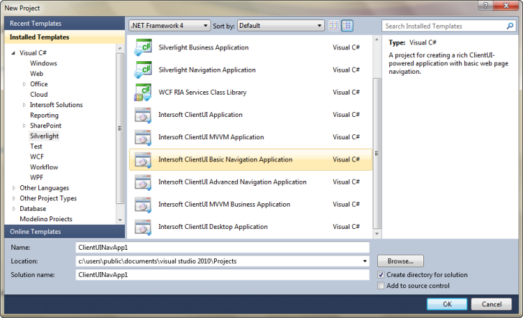The width and height of the screenshot is (523, 318).
Task: Expand the Intersoft Solutions tree node
Action: [x=24, y=105]
